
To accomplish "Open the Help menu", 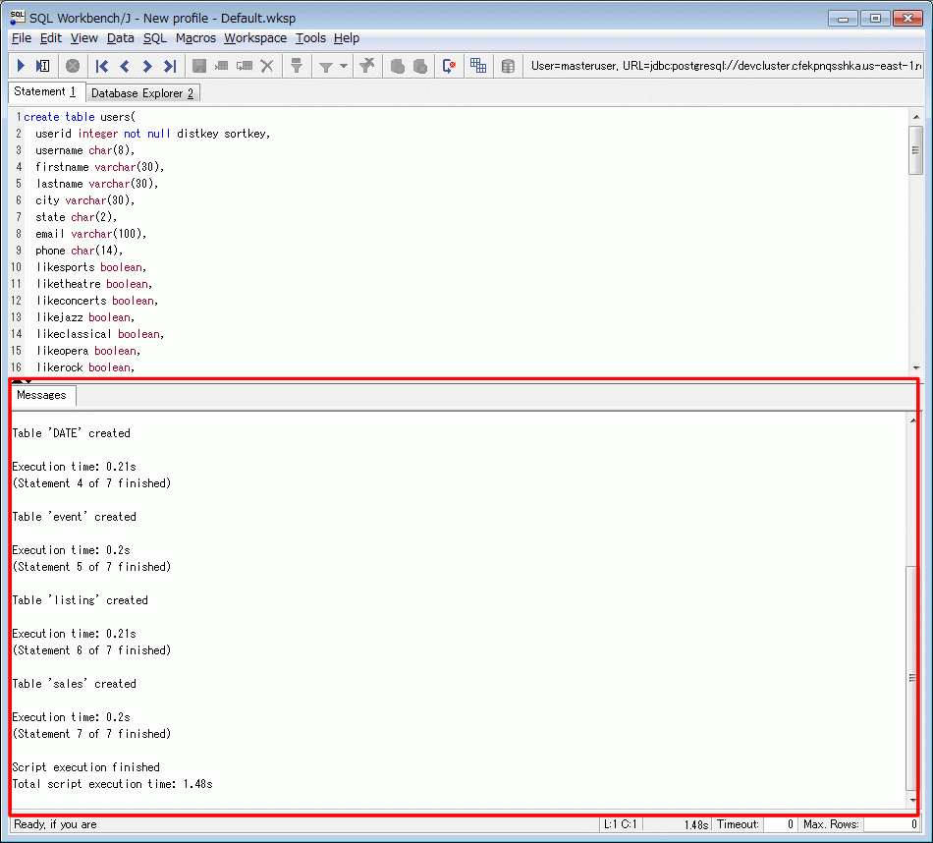I will (347, 38).
